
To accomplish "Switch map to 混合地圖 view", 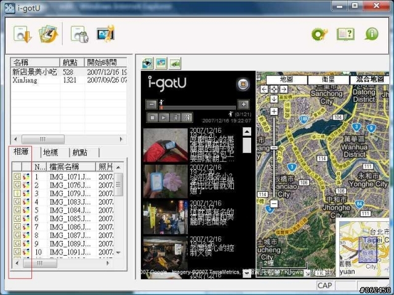I will pyautogui.click(x=369, y=80).
